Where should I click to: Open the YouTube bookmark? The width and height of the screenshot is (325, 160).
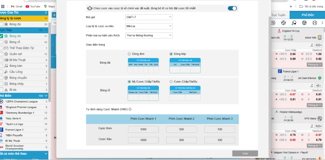[33, 6]
